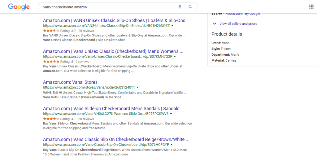Expand URL options arrow for B076HCFGYF result

click(x=172, y=145)
